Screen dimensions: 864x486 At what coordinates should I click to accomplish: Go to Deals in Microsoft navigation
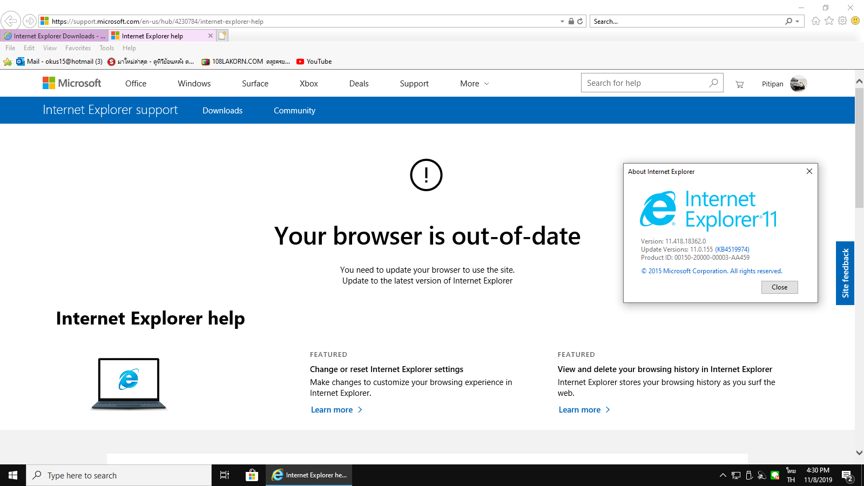[x=359, y=84]
